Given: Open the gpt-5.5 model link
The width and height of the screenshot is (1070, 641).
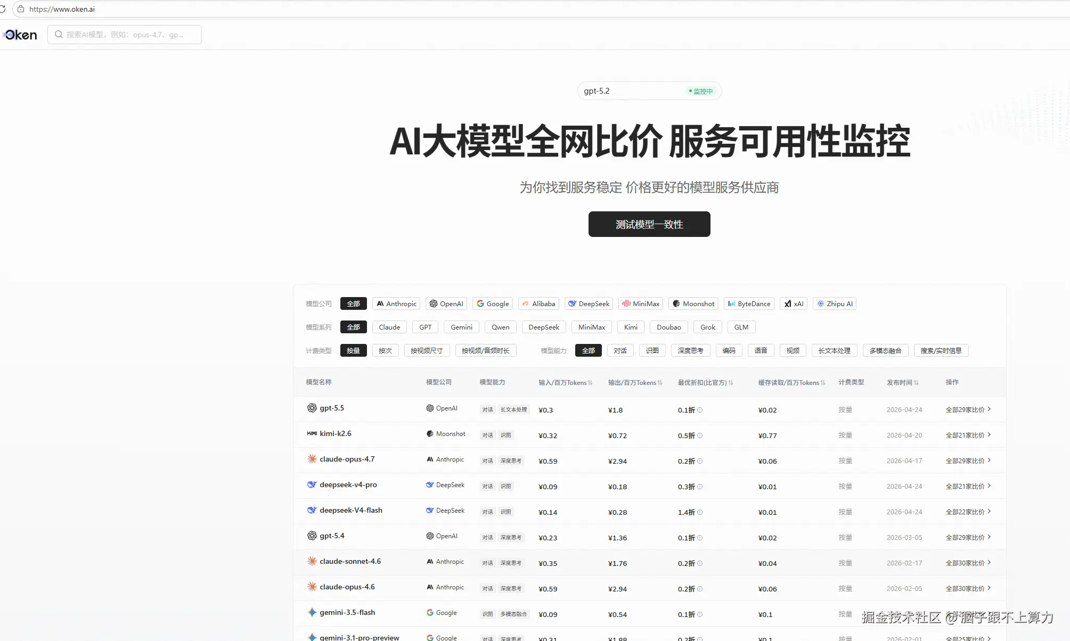Looking at the screenshot, I should [332, 408].
